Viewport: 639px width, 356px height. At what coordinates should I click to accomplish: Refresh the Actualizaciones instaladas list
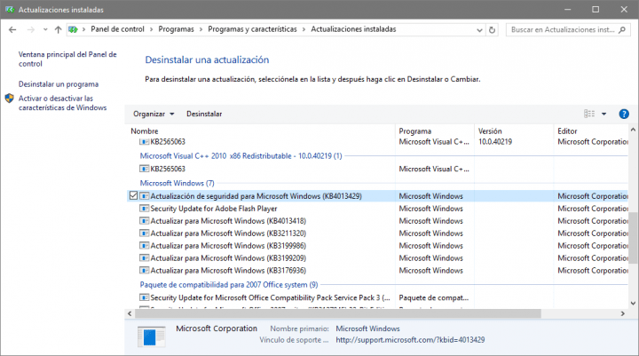click(x=492, y=30)
